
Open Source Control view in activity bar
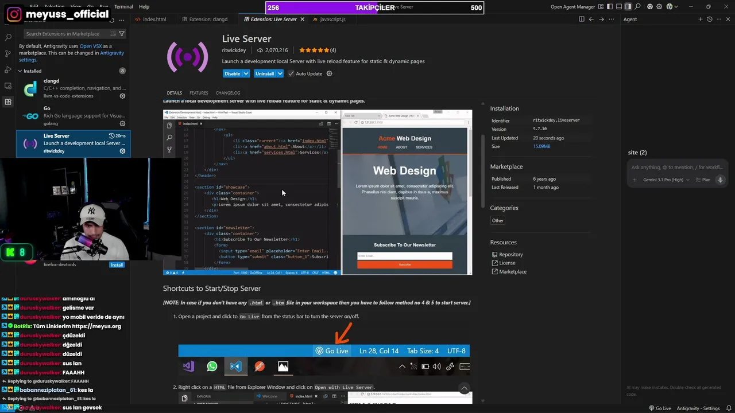click(8, 53)
